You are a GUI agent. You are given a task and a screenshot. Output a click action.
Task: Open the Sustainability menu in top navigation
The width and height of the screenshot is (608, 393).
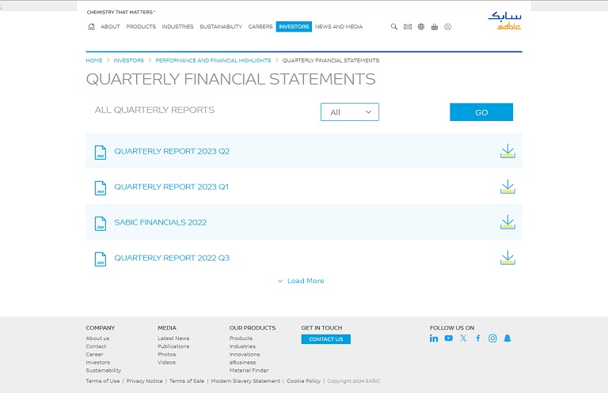(x=221, y=27)
